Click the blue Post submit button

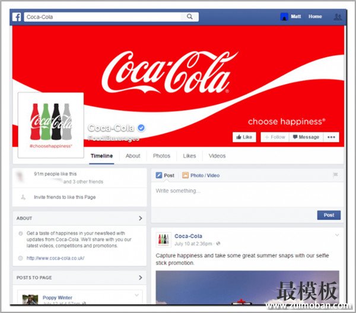(329, 215)
